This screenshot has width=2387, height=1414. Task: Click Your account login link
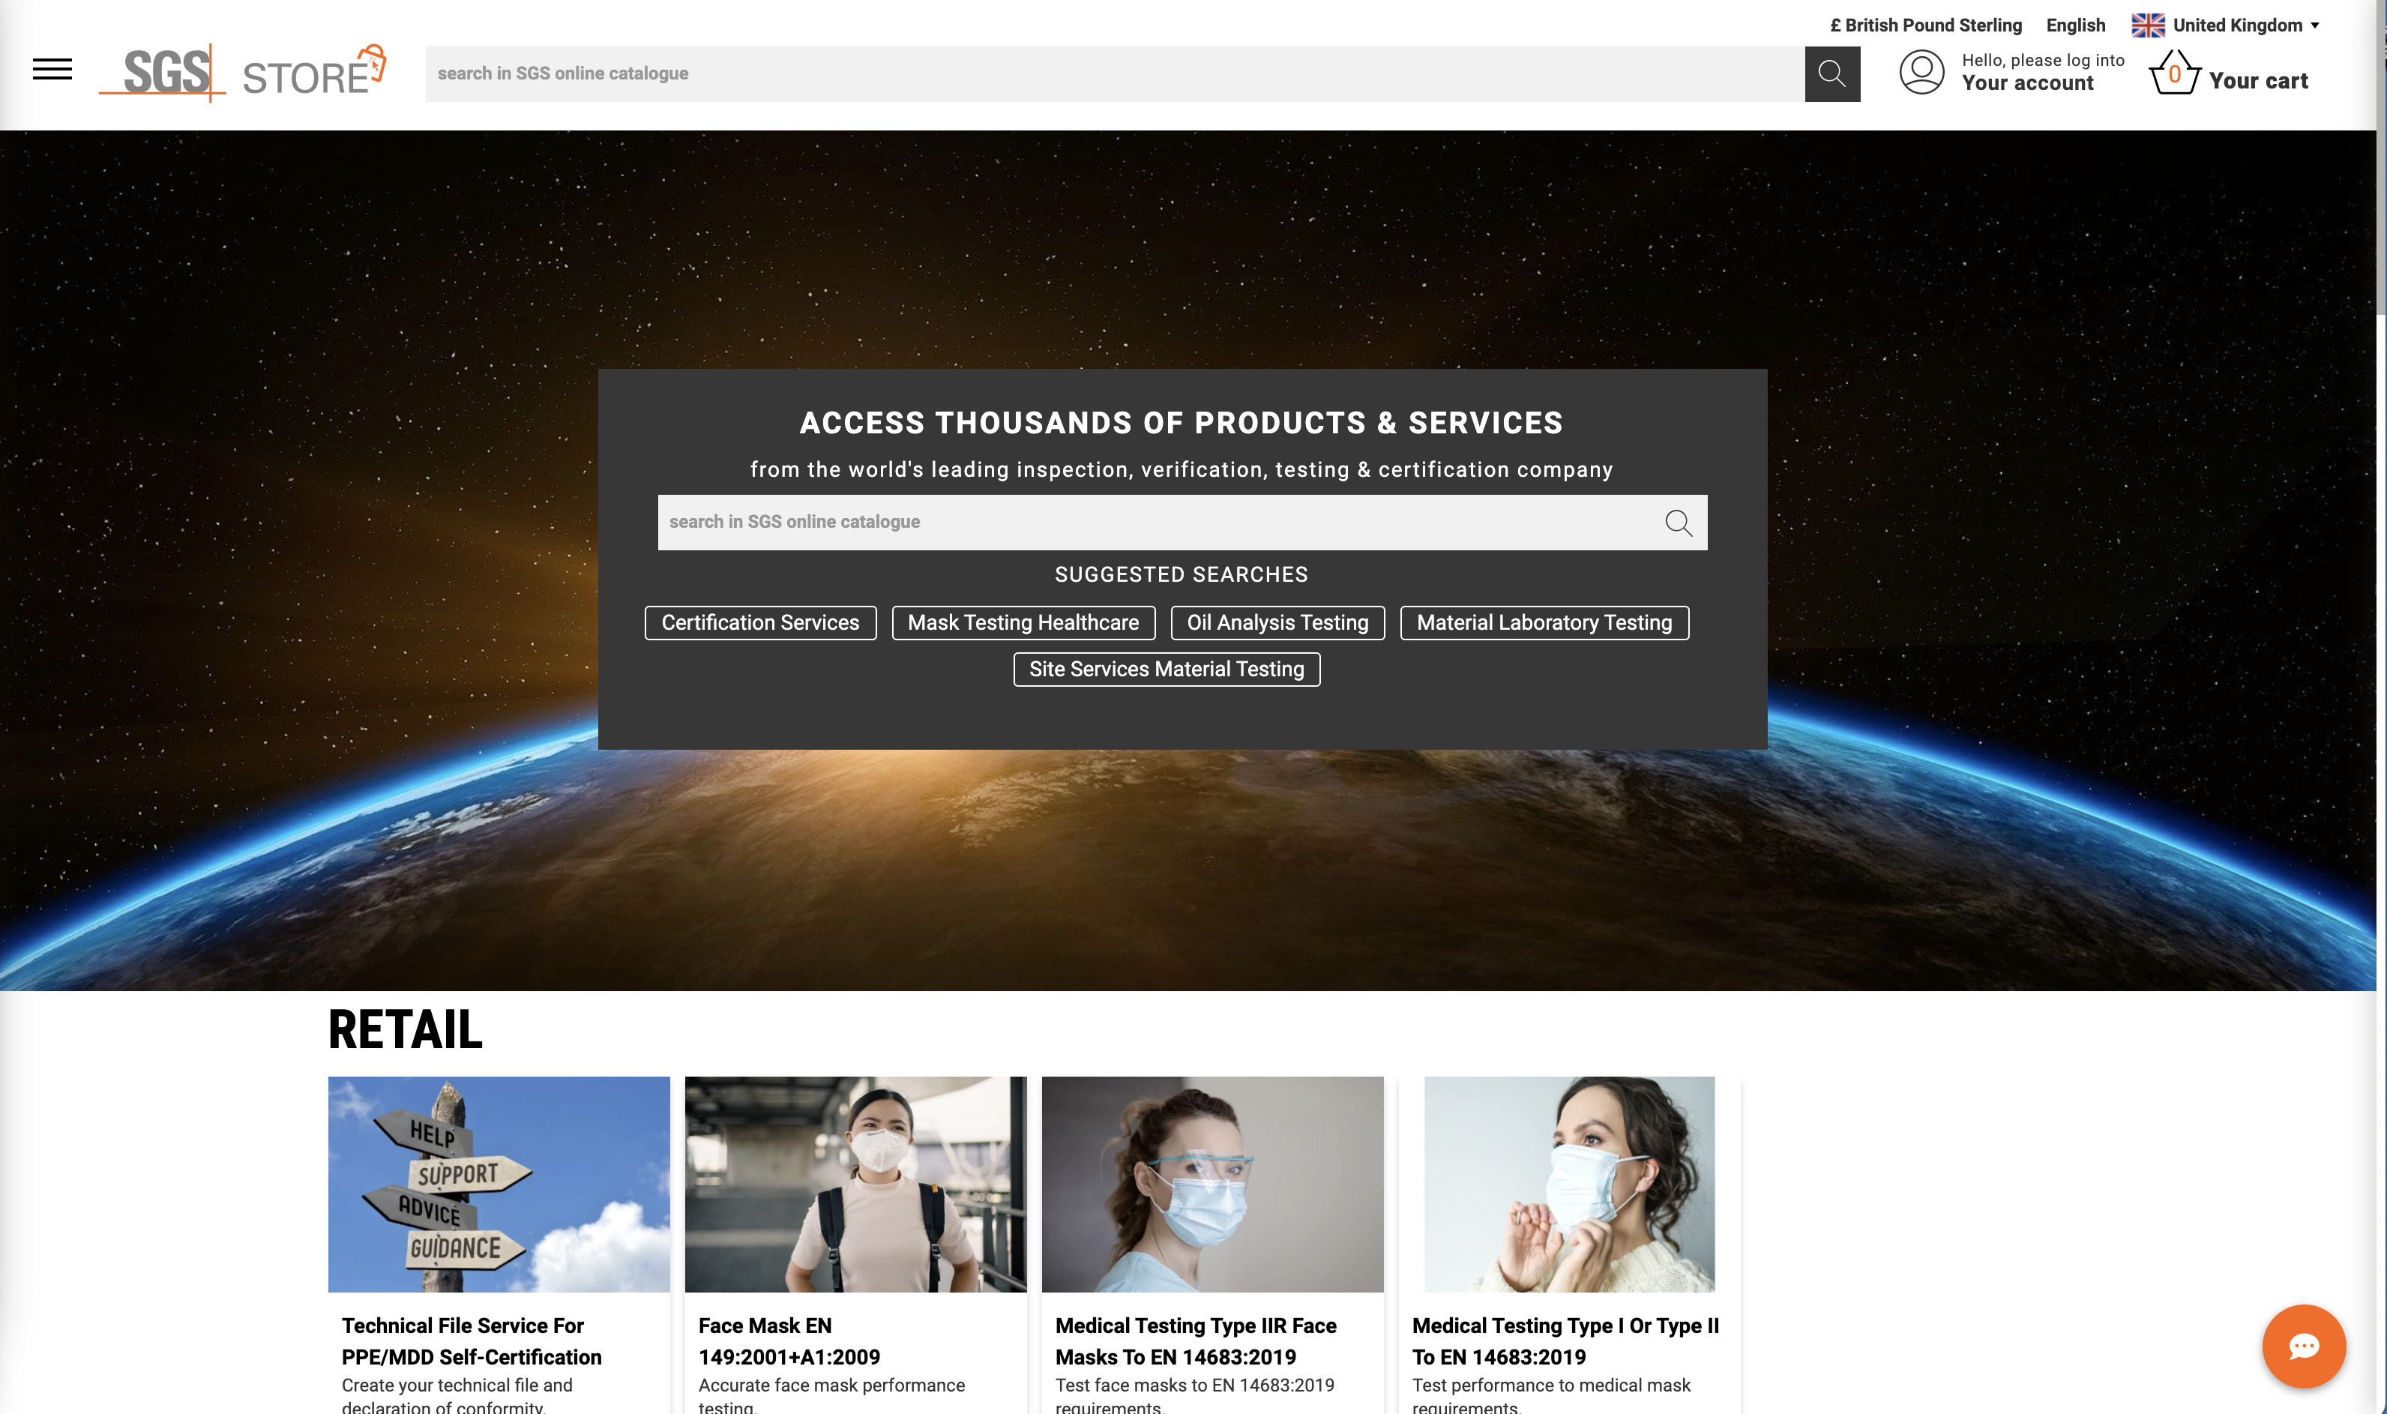point(2027,83)
